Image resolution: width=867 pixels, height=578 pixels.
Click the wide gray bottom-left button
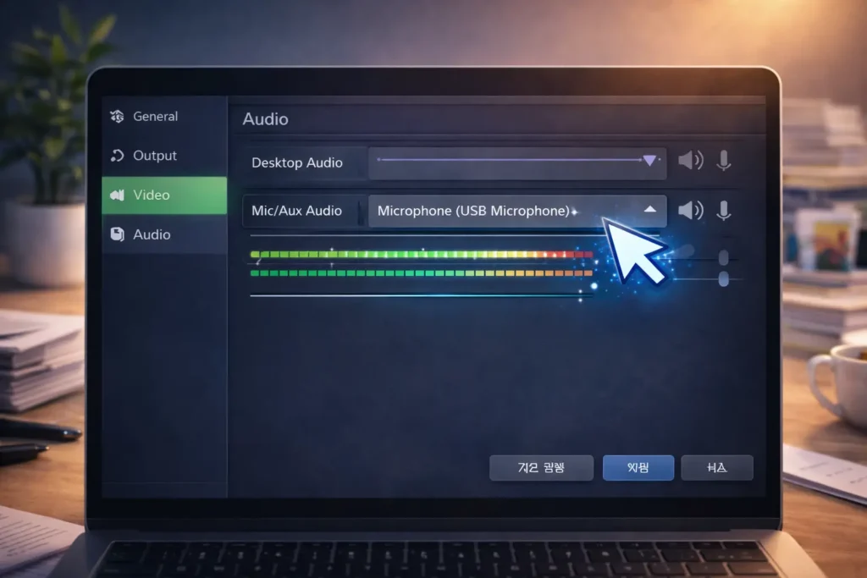tap(541, 468)
